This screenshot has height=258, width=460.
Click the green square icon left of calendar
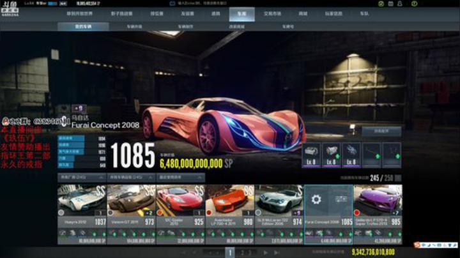[x=381, y=4]
